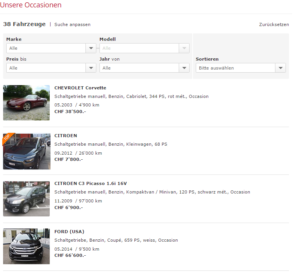Image resolution: width=303 pixels, height=272 pixels.
Task: Open the Ford (USA) car image
Action: [26, 246]
